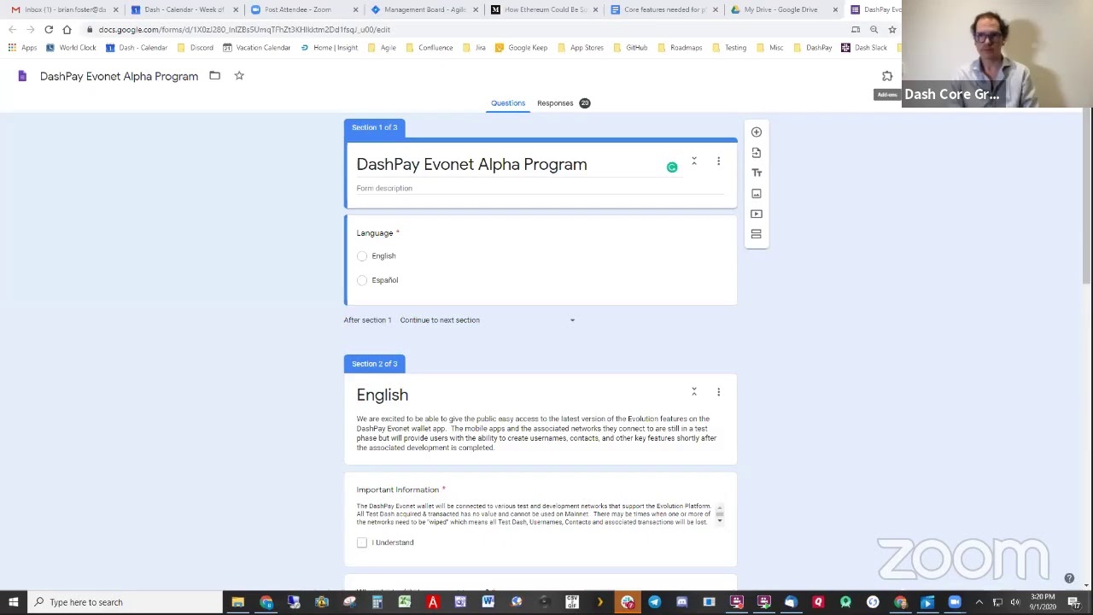Open Zoom app in taskbar
The image size is (1093, 615).
(955, 602)
